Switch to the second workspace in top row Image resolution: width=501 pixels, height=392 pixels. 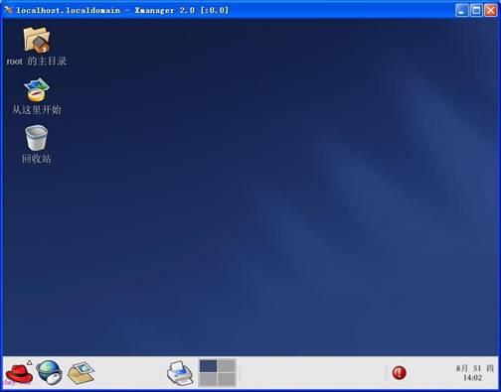(x=227, y=366)
